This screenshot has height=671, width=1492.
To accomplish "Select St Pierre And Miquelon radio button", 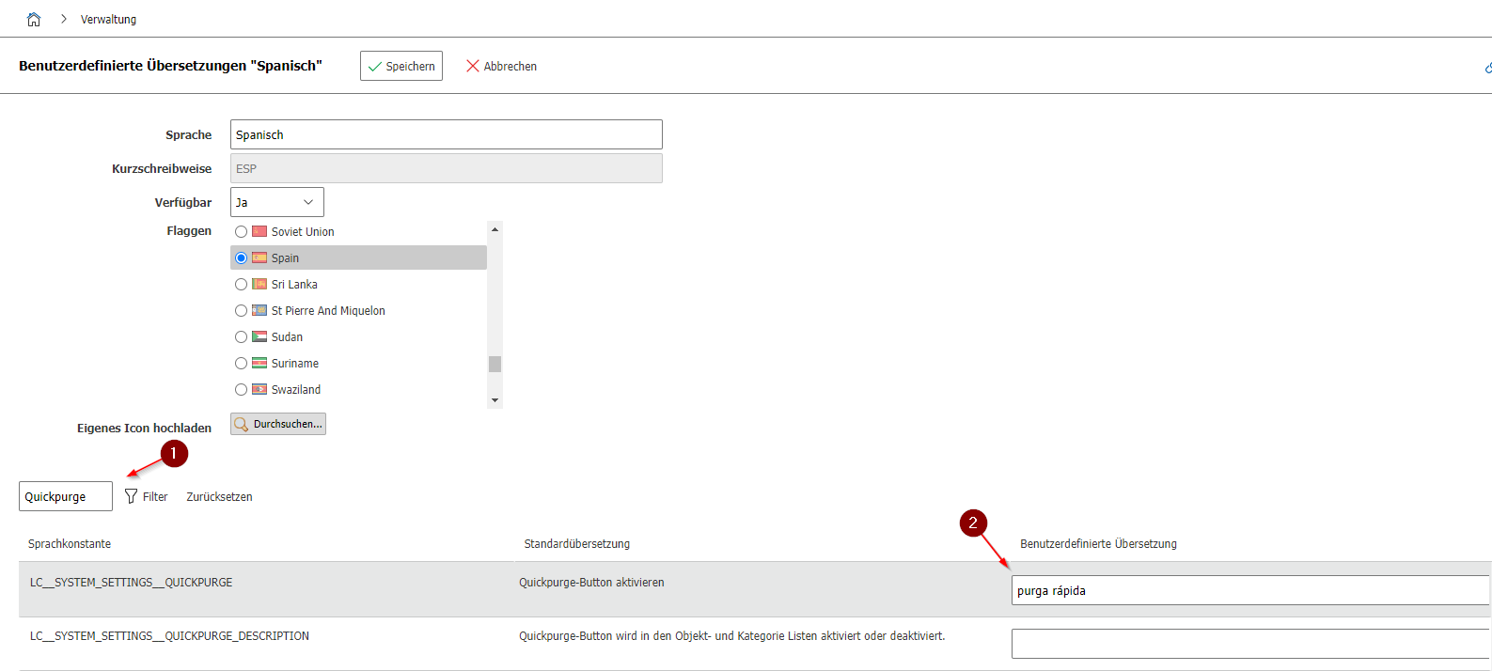I will [x=242, y=310].
